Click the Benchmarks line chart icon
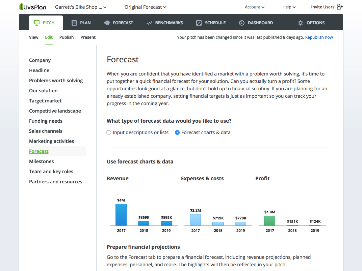 point(149,23)
